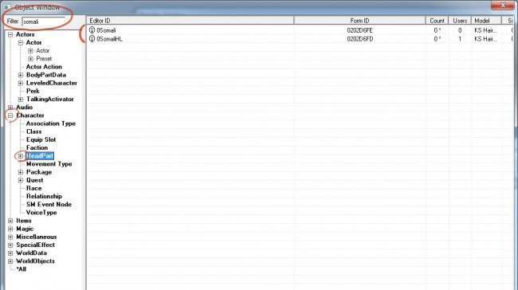Viewport: 518px width, 290px height.
Task: Expand the HeadPart node
Action: click(21, 156)
